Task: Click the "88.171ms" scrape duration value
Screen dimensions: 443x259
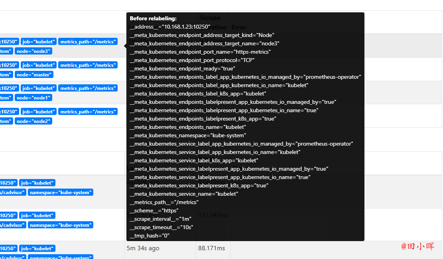Action: tap(212, 248)
